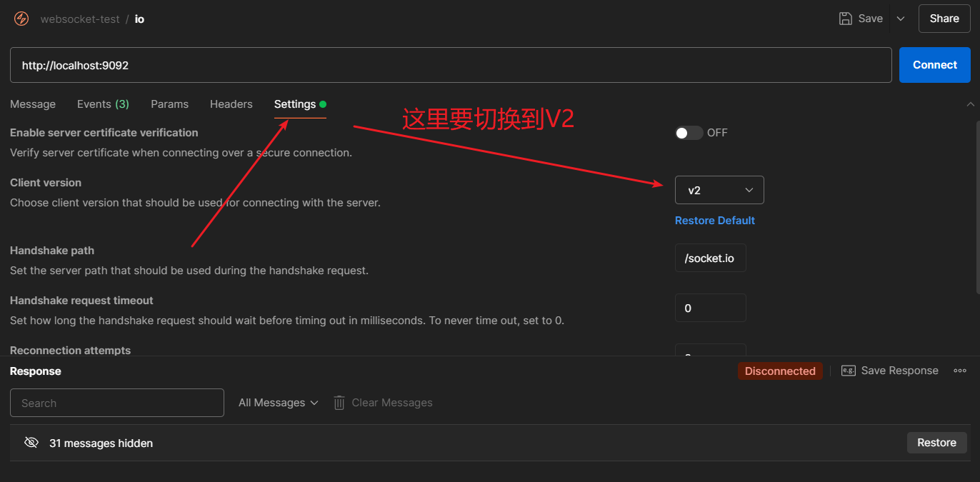Click the Save Response example icon
This screenshot has width=980, height=482.
point(848,371)
